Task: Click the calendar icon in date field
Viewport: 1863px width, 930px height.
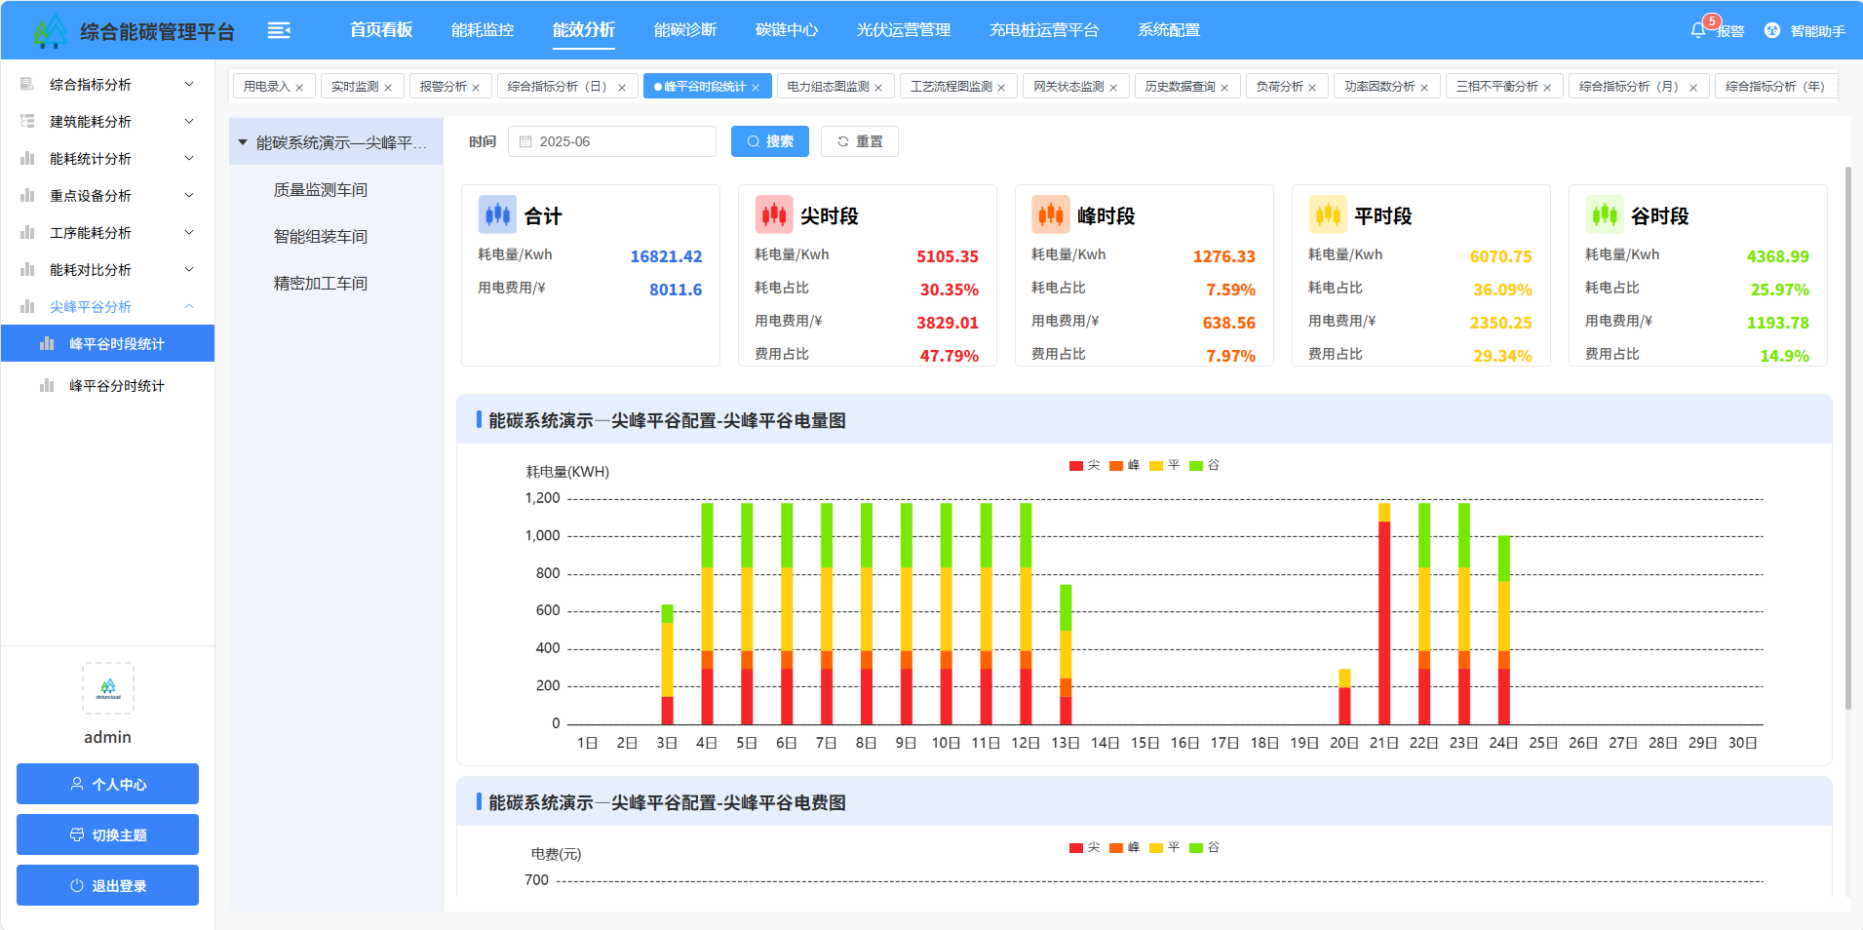Action: [x=525, y=141]
